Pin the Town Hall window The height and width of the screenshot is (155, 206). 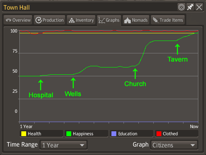(190, 7)
